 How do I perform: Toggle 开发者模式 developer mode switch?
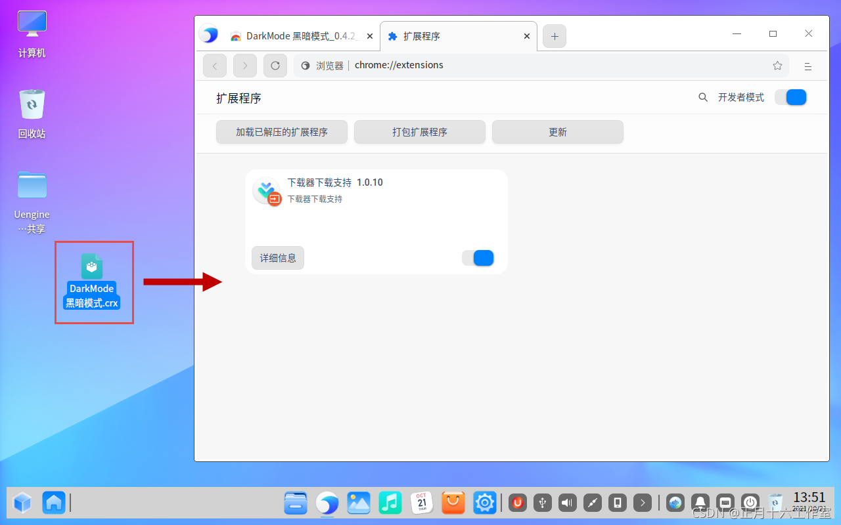(790, 97)
